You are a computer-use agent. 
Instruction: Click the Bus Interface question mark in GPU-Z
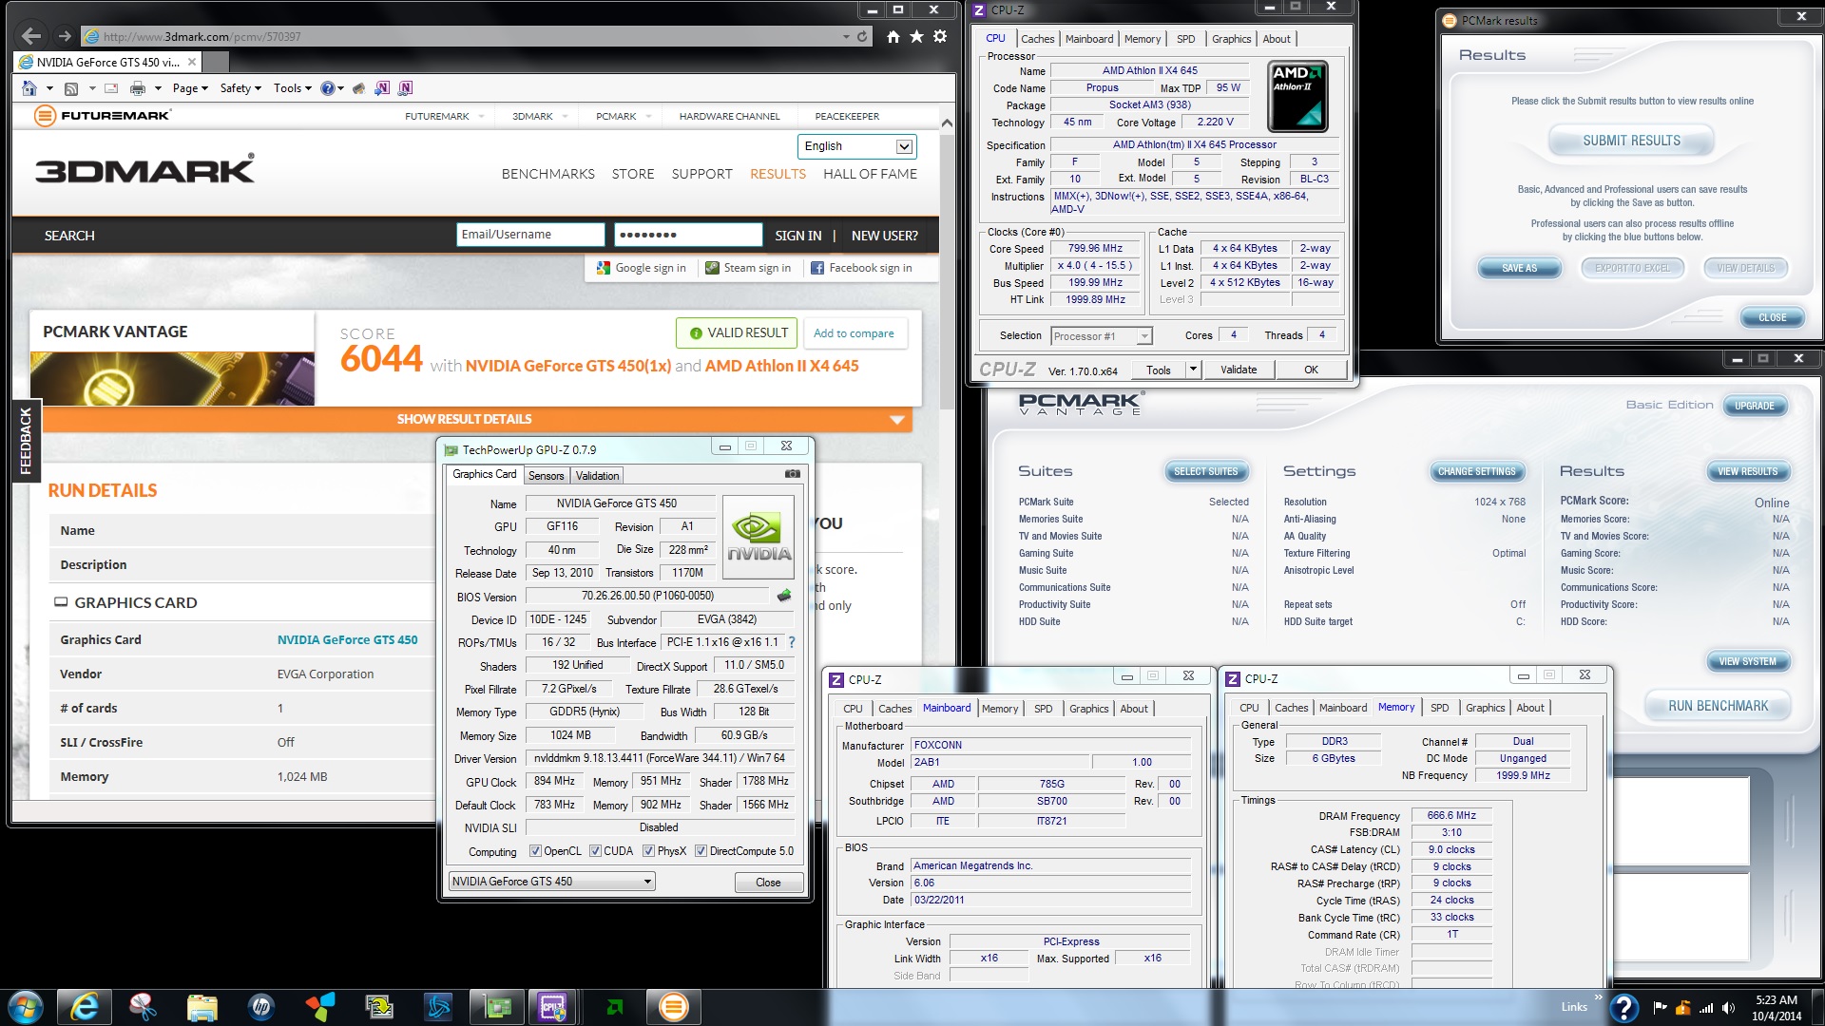792,642
